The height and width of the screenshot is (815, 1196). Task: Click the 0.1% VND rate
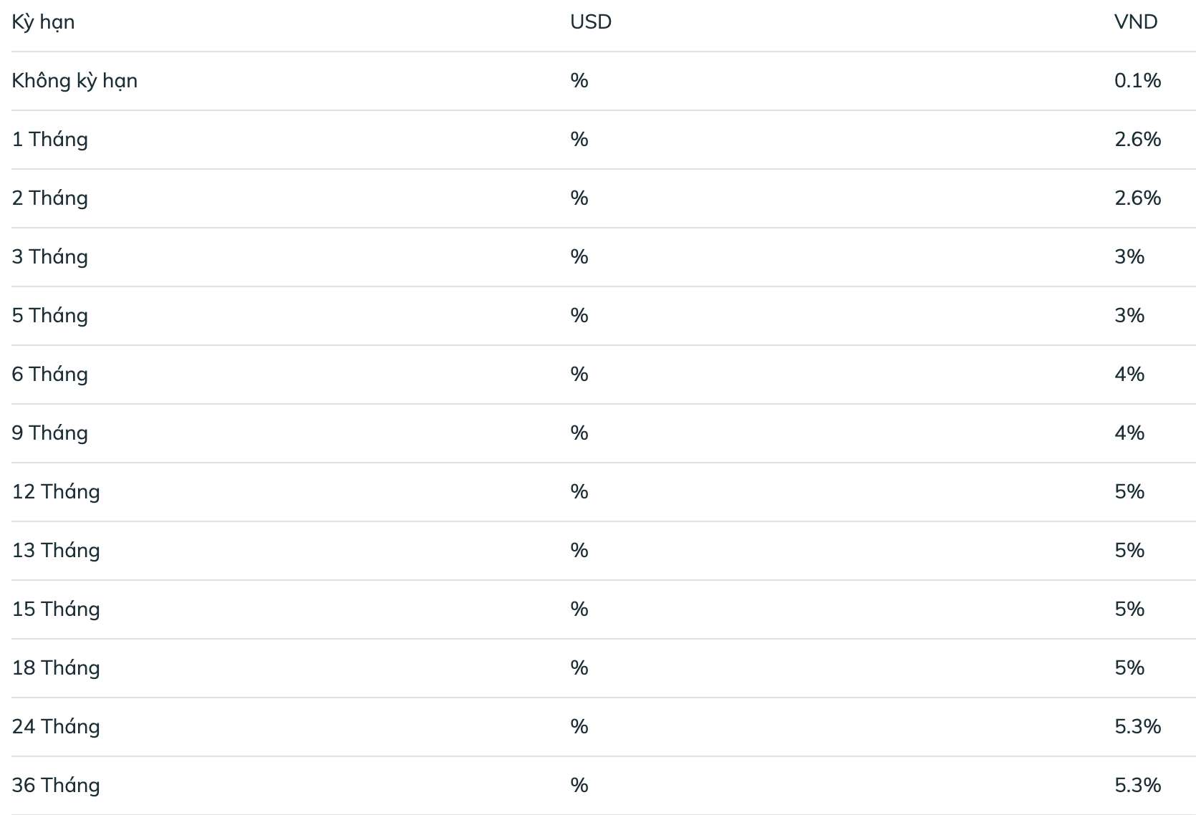1137,81
